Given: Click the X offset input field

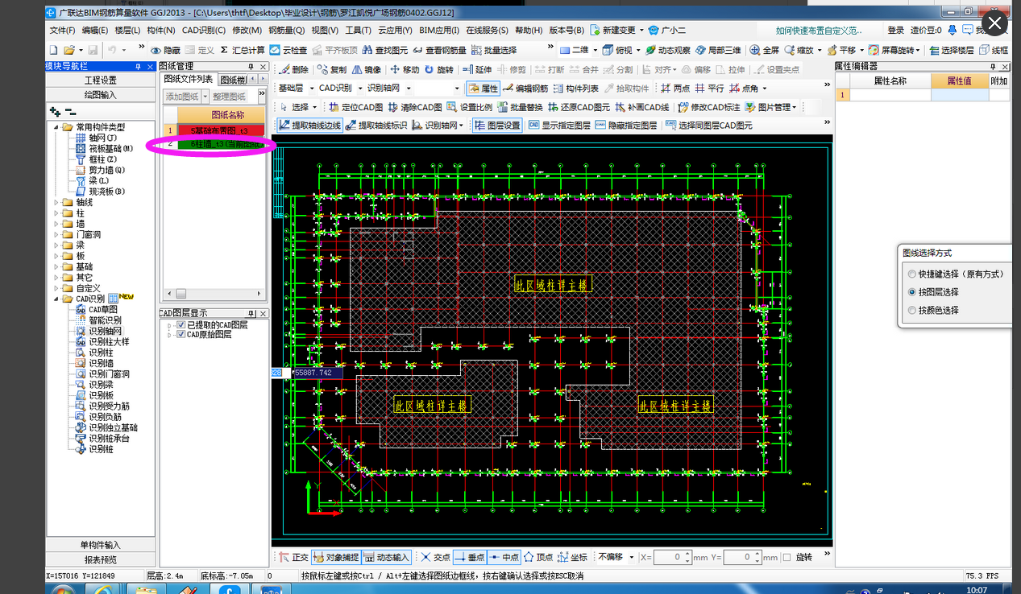Looking at the screenshot, I should pos(671,557).
